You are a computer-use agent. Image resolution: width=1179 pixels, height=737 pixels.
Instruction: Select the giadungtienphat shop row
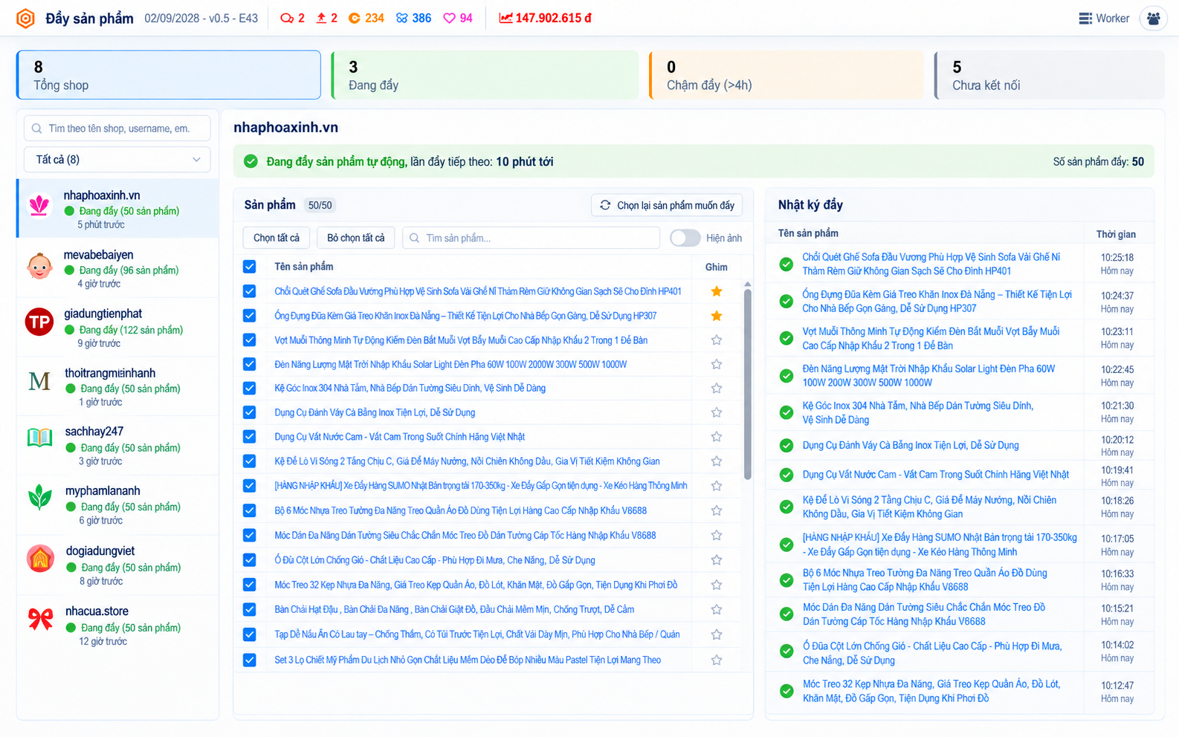tap(117, 327)
